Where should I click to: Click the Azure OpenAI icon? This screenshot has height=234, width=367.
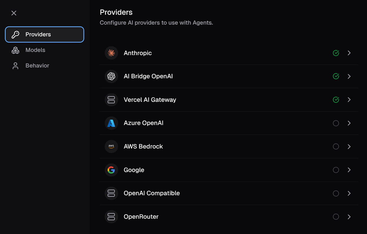[111, 123]
